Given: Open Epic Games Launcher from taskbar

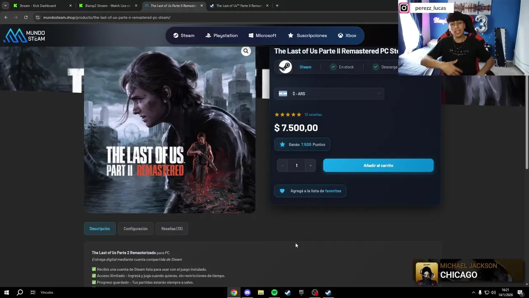Looking at the screenshot, I should coord(301,293).
